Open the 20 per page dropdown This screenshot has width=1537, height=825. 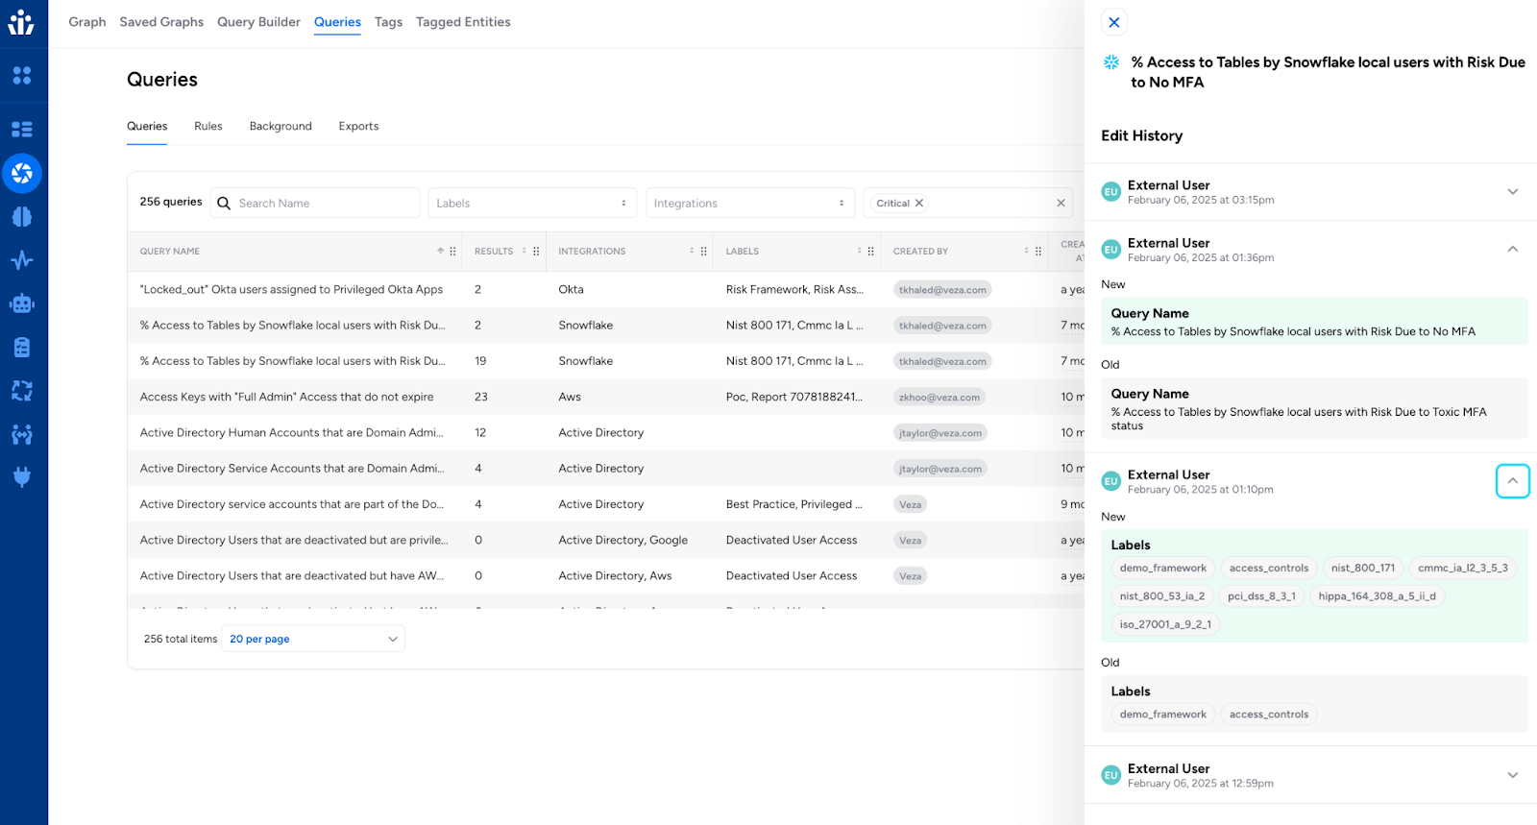click(313, 639)
